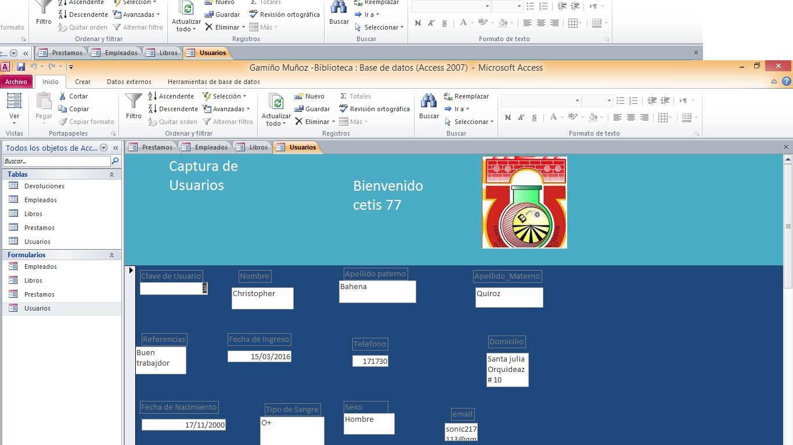Open the Herramientas de base de datos tab
The width and height of the screenshot is (793, 445).
coord(214,82)
